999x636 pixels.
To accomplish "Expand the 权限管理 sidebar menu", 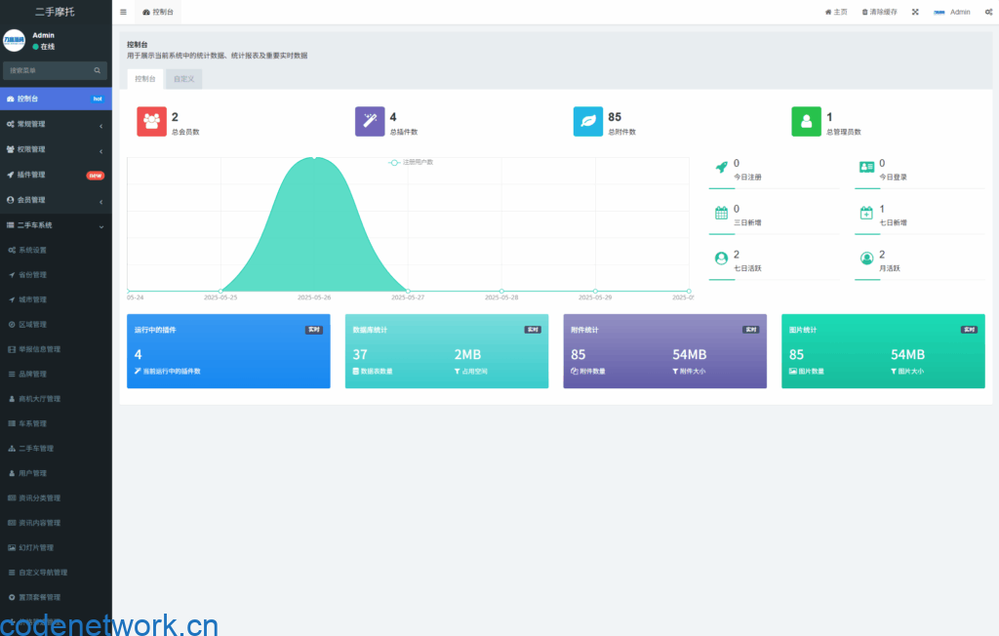I will click(x=56, y=150).
